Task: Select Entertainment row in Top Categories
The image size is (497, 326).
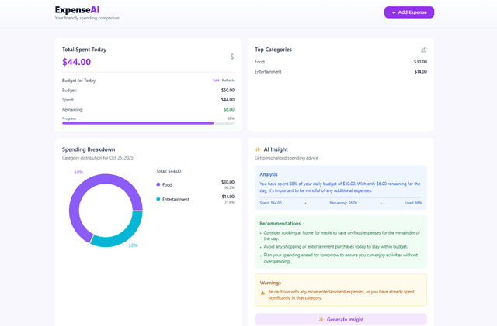Action: [340, 71]
